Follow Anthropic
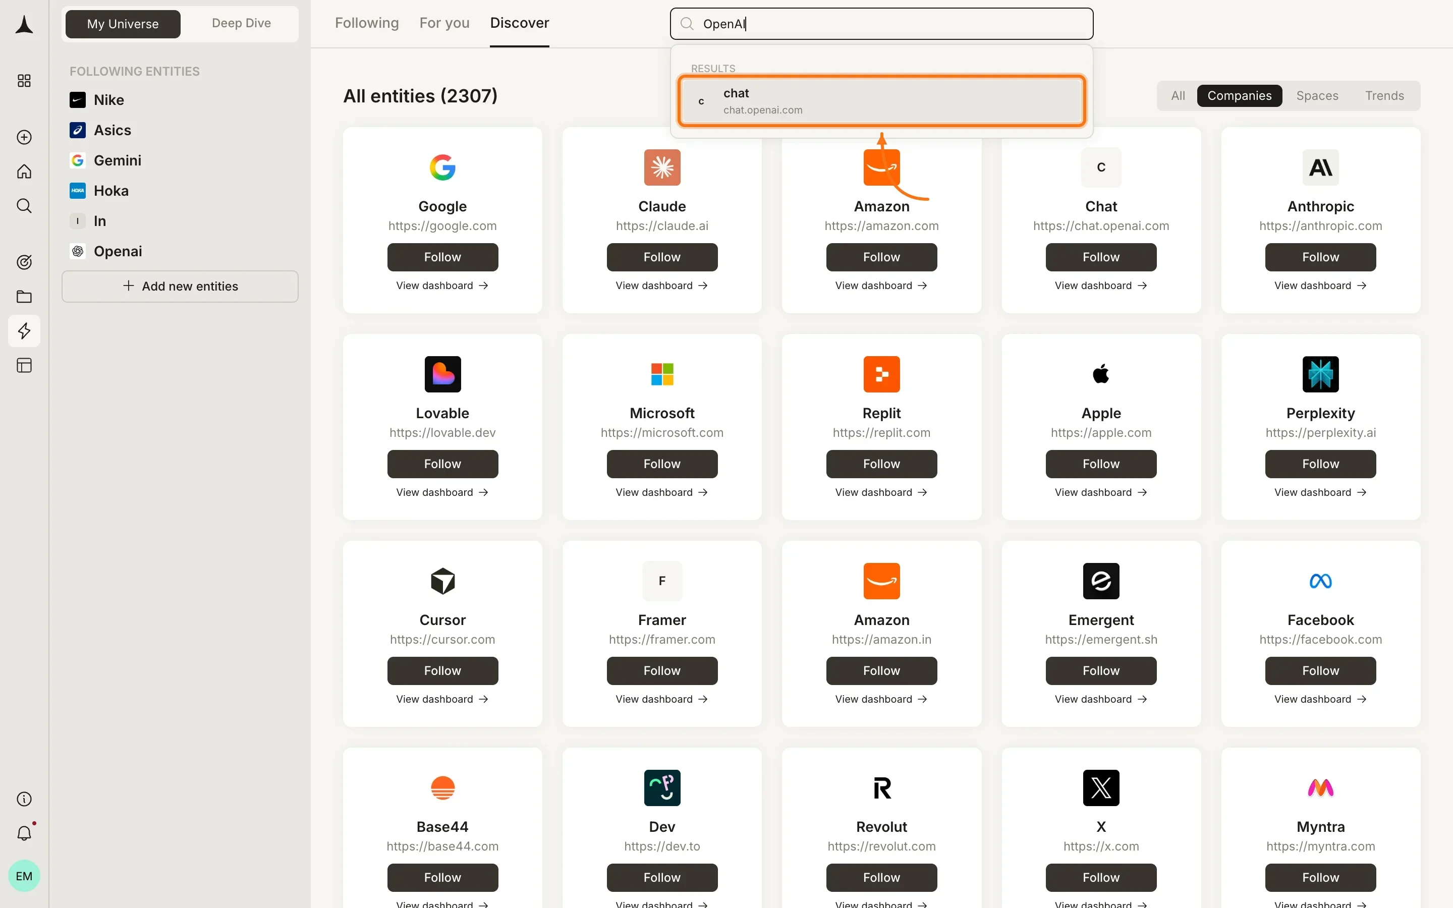This screenshot has height=908, width=1453. 1320,257
